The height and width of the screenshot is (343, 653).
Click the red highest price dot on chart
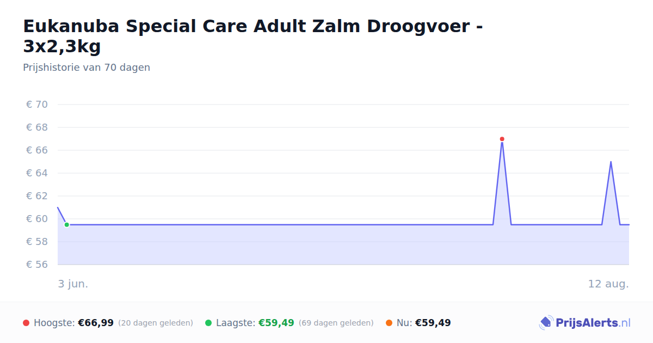(502, 139)
